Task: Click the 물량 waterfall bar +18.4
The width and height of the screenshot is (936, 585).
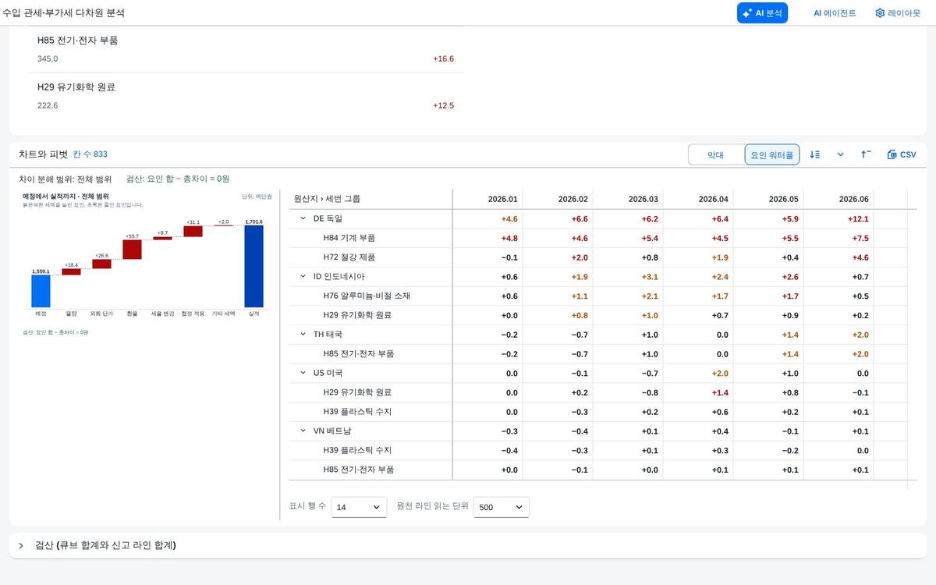Action: pos(72,271)
